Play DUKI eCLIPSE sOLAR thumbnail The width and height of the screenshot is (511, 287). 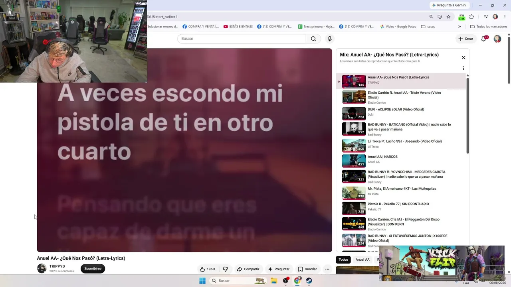(354, 114)
